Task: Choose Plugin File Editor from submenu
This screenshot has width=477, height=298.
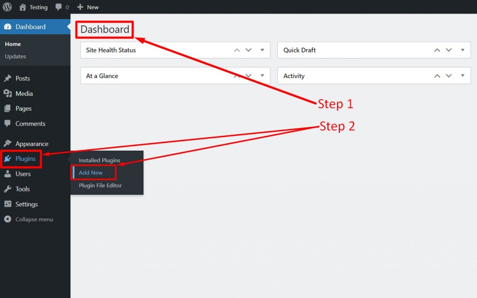Action: (100, 185)
